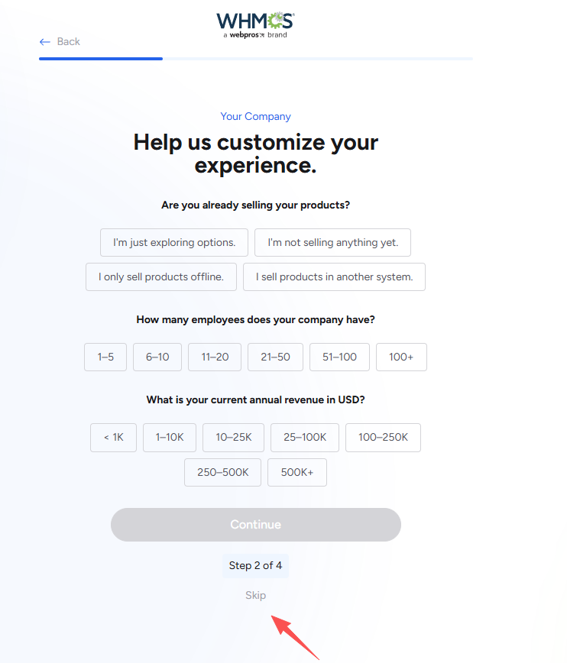
Task: Pick 25–100K annual revenue
Action: point(305,438)
